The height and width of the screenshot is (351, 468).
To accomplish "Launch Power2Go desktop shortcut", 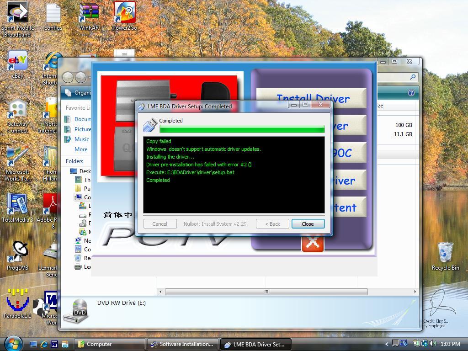I will coord(124,16).
